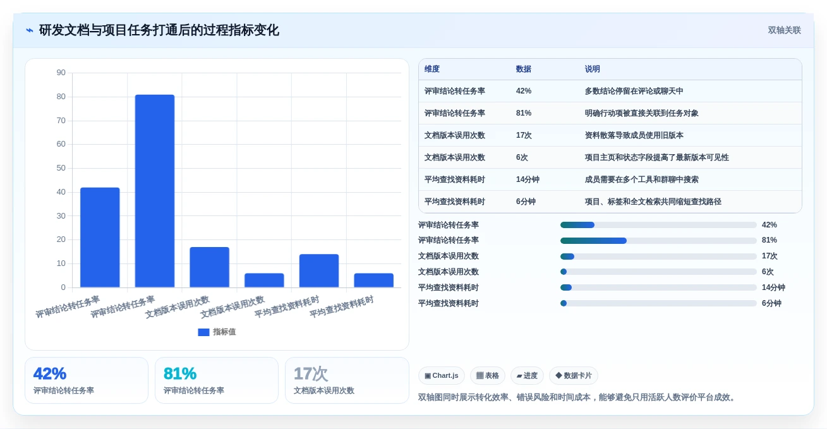Click the chart bar reaching value 14
The image size is (827, 429).
[x=319, y=271]
